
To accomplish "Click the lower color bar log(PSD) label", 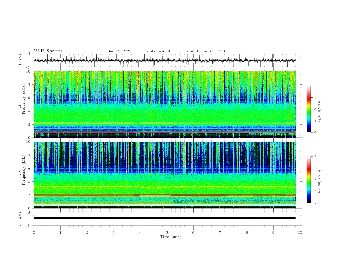I will pyautogui.click(x=319, y=181).
